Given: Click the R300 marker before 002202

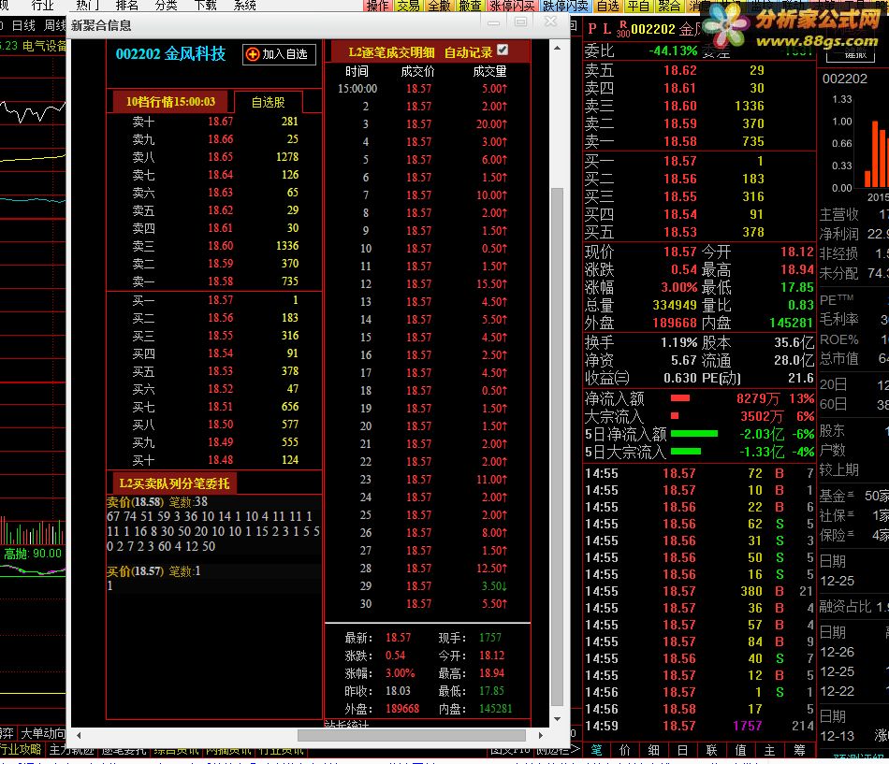Looking at the screenshot, I should click(623, 30).
